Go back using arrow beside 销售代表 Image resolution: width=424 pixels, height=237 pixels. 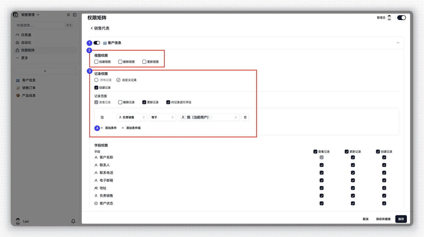click(92, 28)
